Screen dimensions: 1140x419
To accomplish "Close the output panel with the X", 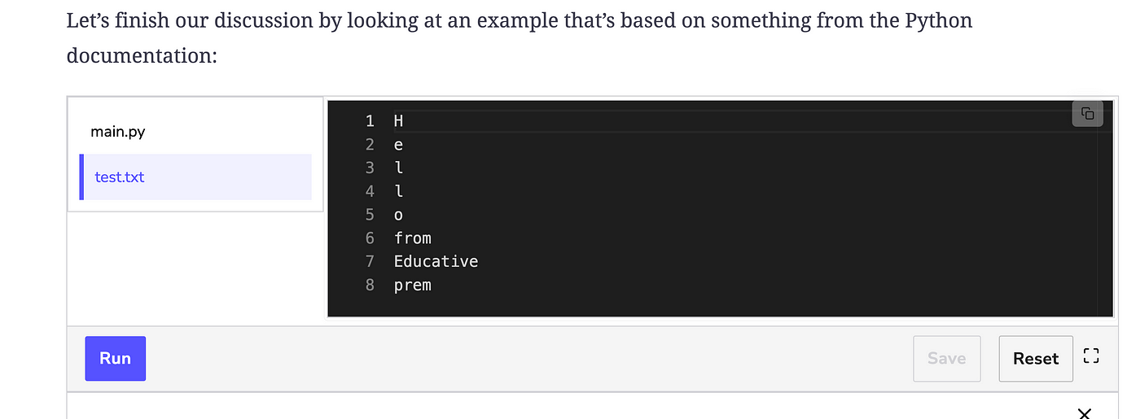I will [1084, 413].
